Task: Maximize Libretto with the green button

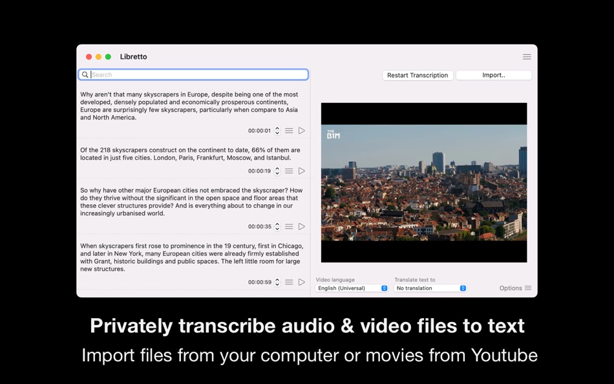Action: 108,57
